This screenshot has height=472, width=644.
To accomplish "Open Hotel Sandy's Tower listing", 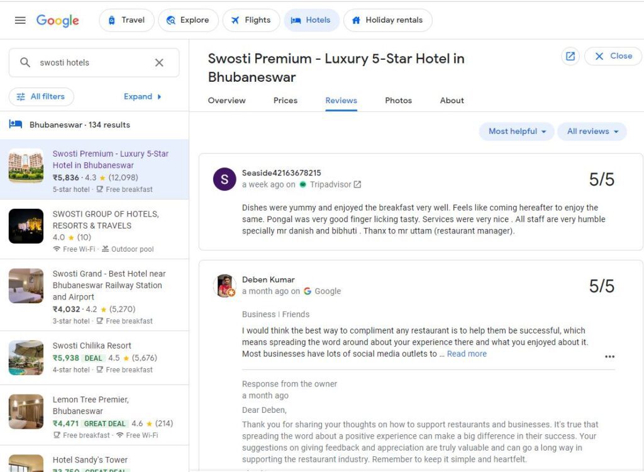I will 94,459.
